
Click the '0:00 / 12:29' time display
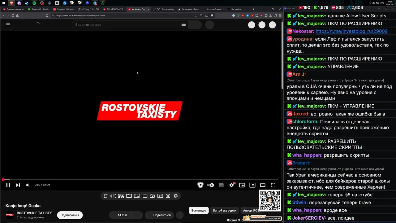pos(42,185)
